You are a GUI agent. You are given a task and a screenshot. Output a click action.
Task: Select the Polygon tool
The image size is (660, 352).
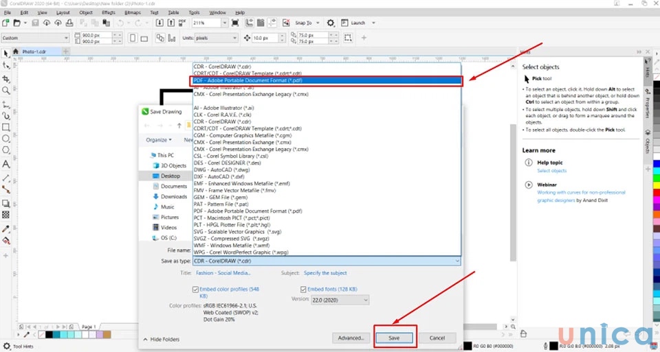coord(6,150)
